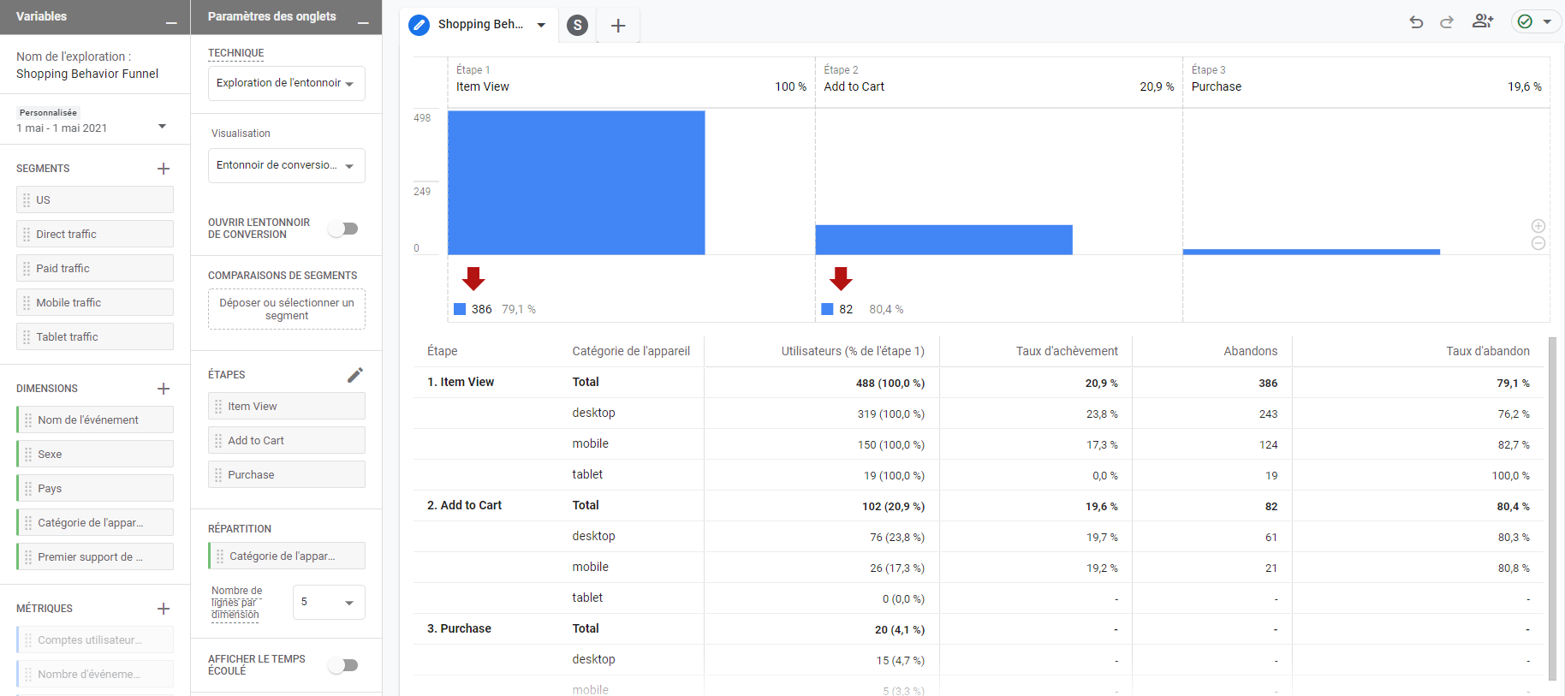This screenshot has width=1565, height=696.
Task: Minimize the Variables panel
Action: pyautogui.click(x=171, y=19)
